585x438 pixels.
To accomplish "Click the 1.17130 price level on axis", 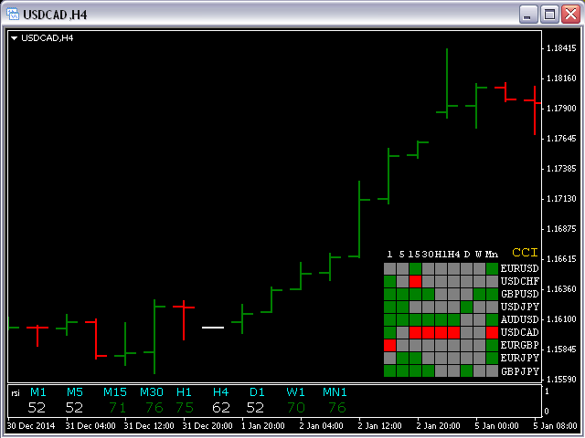I will pyautogui.click(x=561, y=199).
